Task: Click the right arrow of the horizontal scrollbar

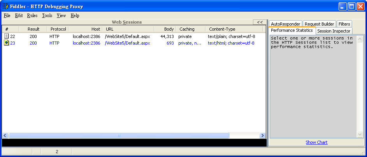Action: [262, 136]
